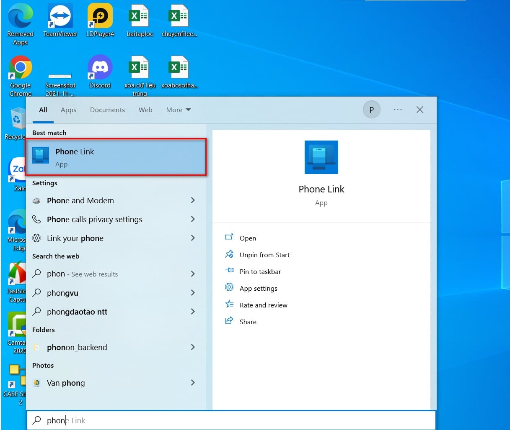Click the Pin to taskbar pin icon
This screenshot has height=430, width=510.
coord(229,271)
